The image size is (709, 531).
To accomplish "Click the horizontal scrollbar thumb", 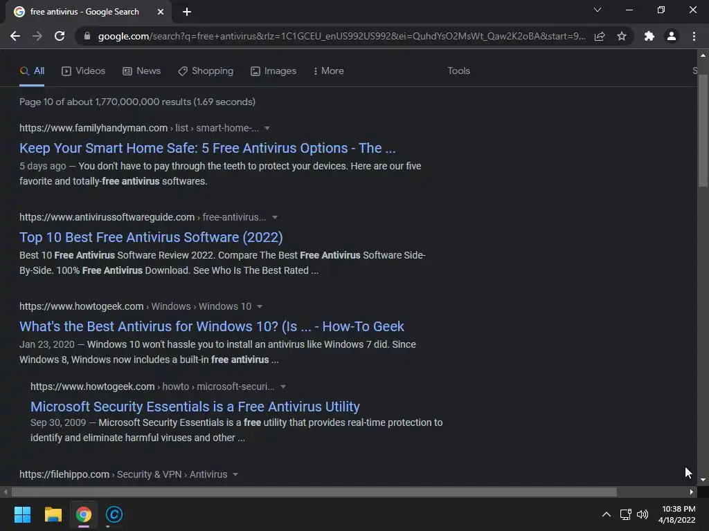I will (x=314, y=492).
